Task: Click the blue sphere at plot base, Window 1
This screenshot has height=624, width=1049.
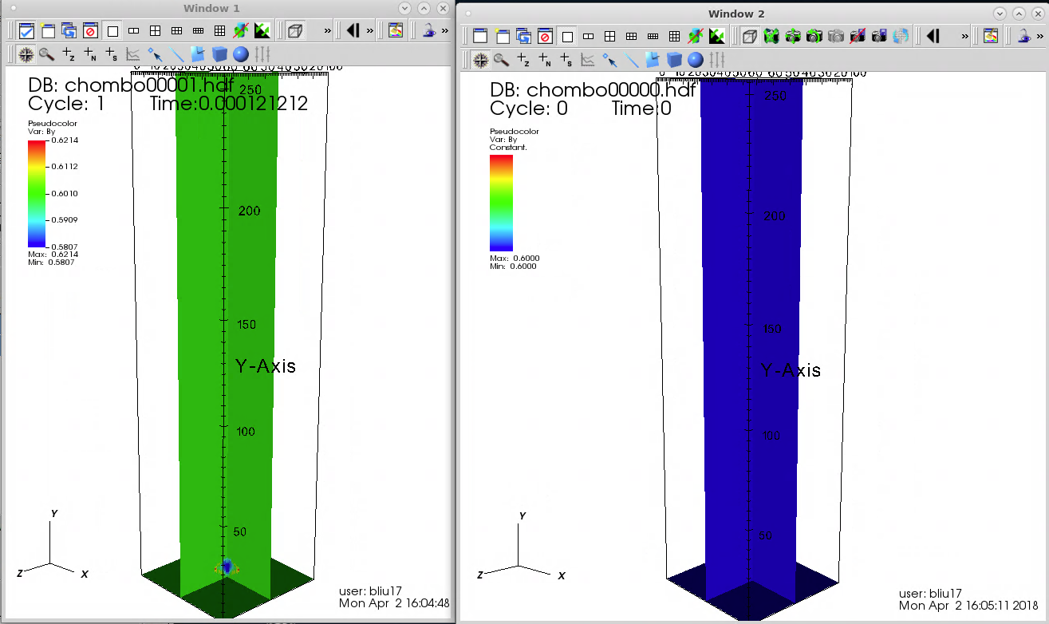Action: tap(227, 567)
